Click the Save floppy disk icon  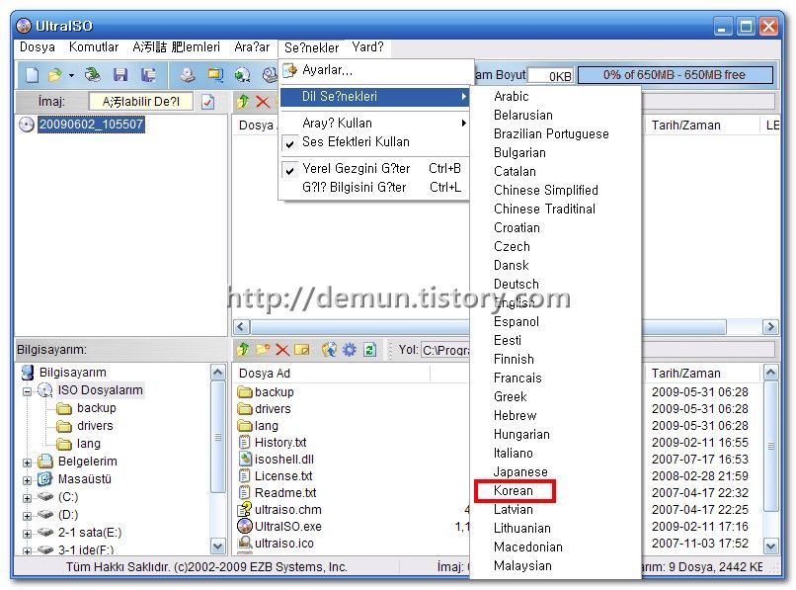pos(120,75)
